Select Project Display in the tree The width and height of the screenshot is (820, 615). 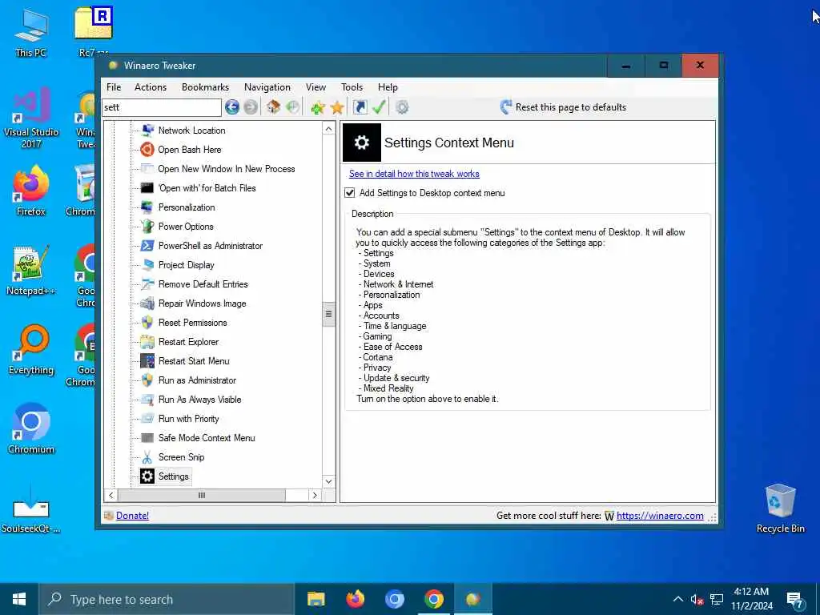point(186,265)
